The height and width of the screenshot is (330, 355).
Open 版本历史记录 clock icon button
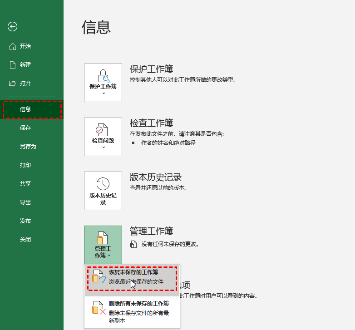(x=103, y=183)
